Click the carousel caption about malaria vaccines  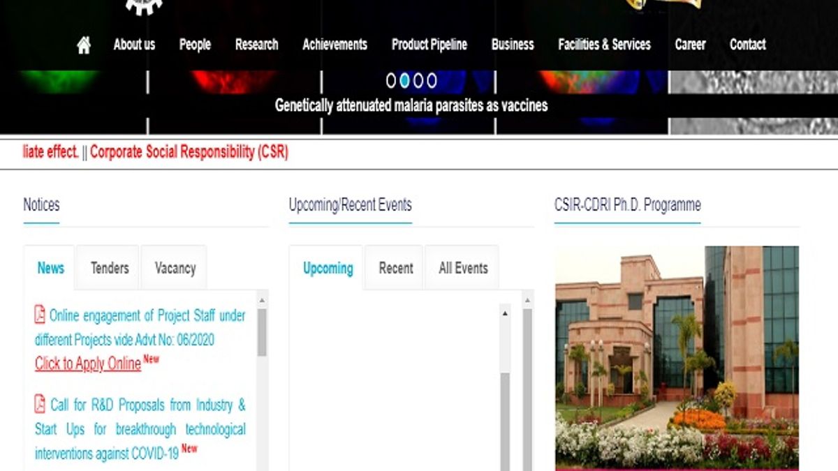point(411,105)
